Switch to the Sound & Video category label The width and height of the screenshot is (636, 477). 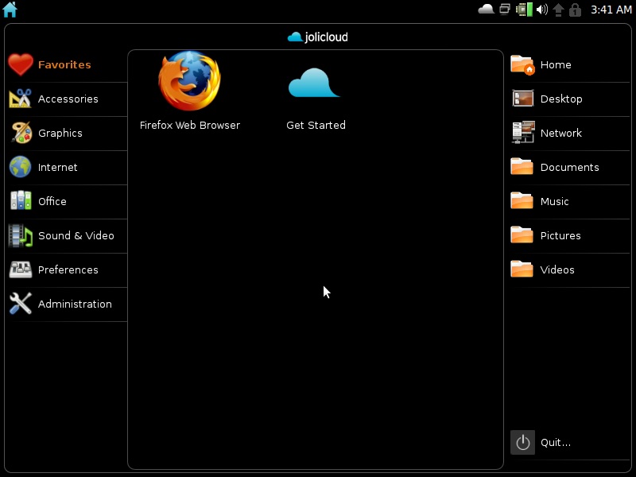76,235
